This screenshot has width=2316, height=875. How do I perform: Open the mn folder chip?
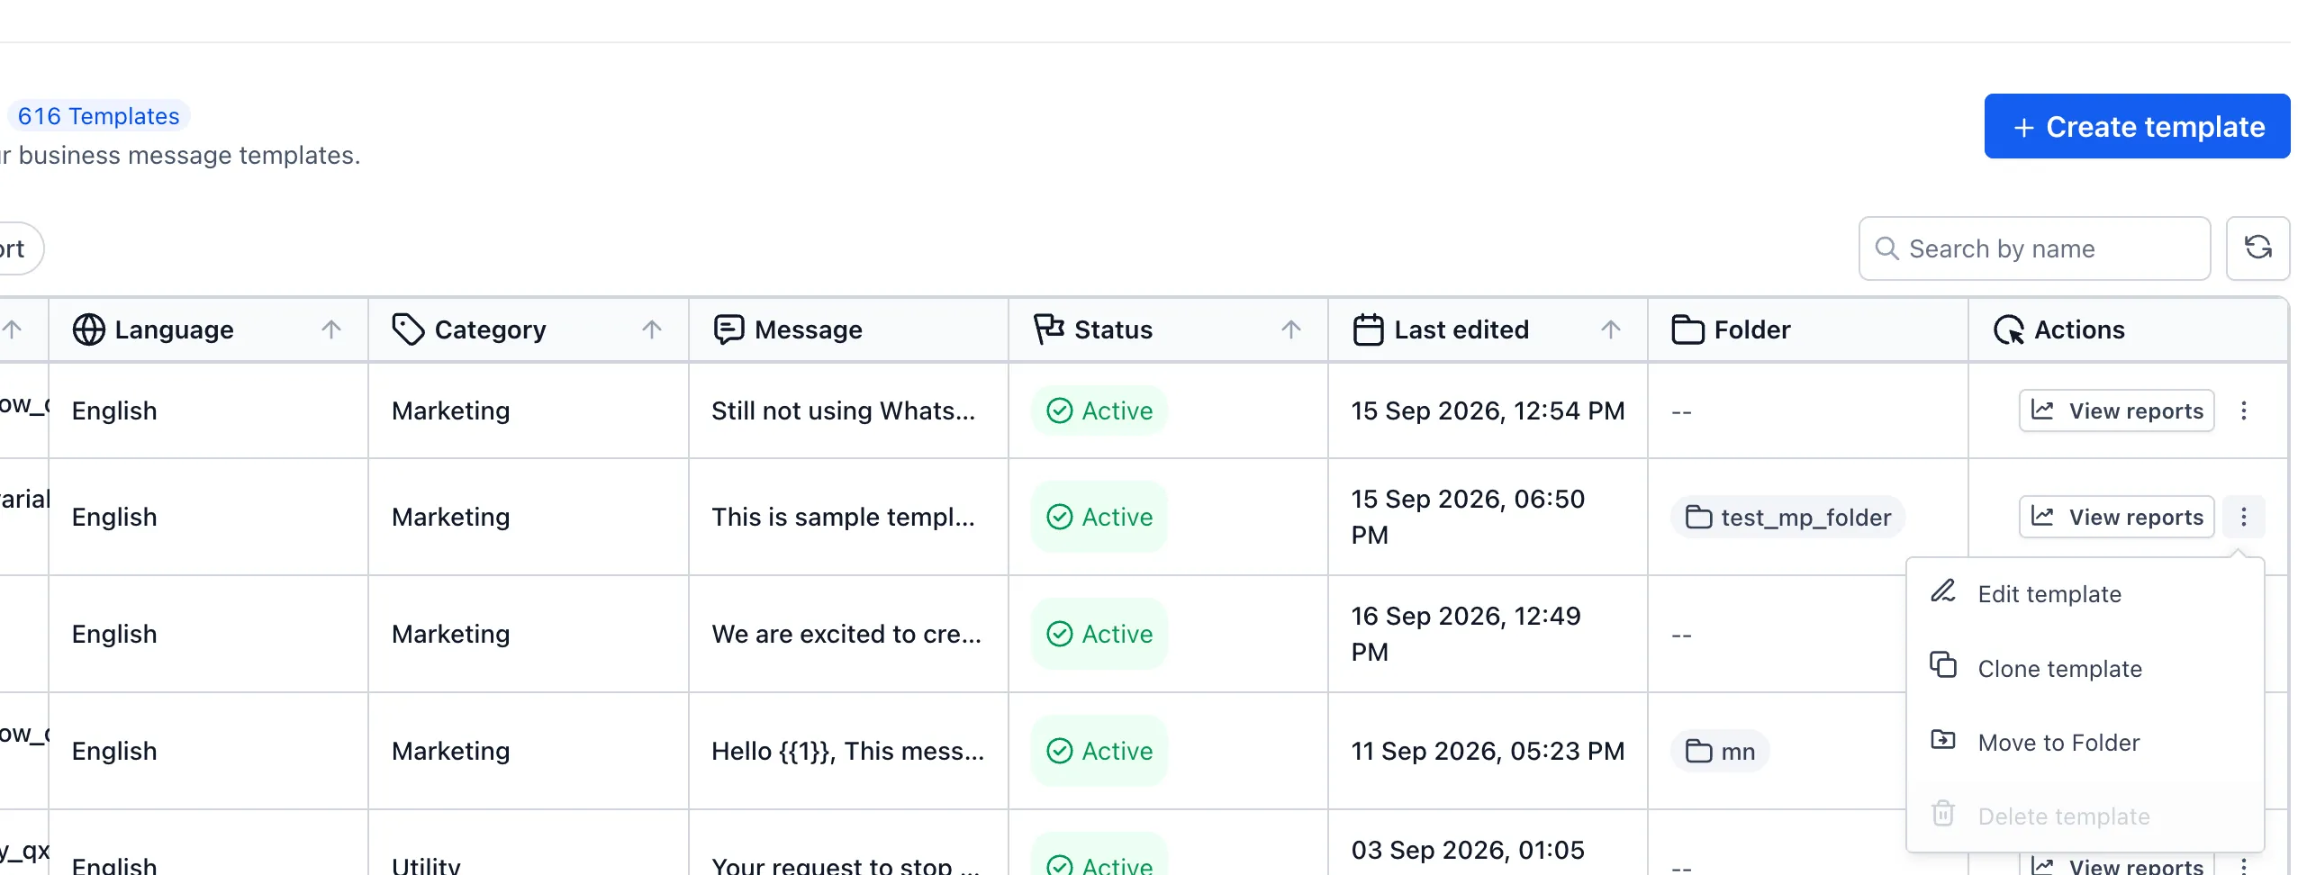1720,752
